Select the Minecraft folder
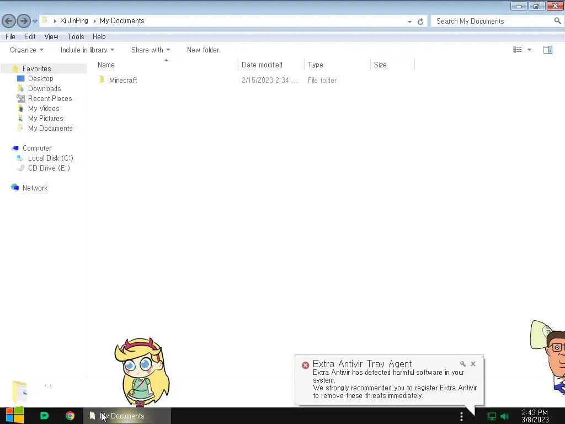This screenshot has height=424, width=565. coord(123,80)
